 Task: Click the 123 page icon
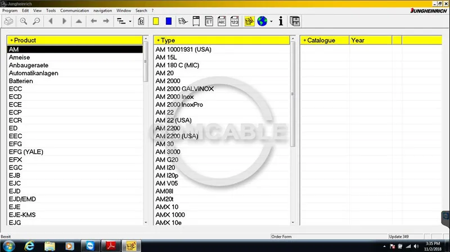click(235, 21)
